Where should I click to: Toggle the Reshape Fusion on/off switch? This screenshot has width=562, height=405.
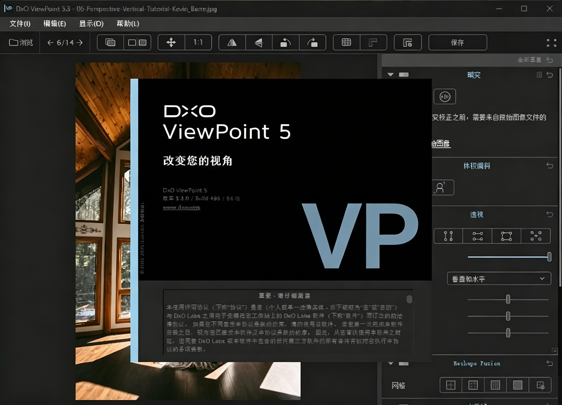coord(404,363)
